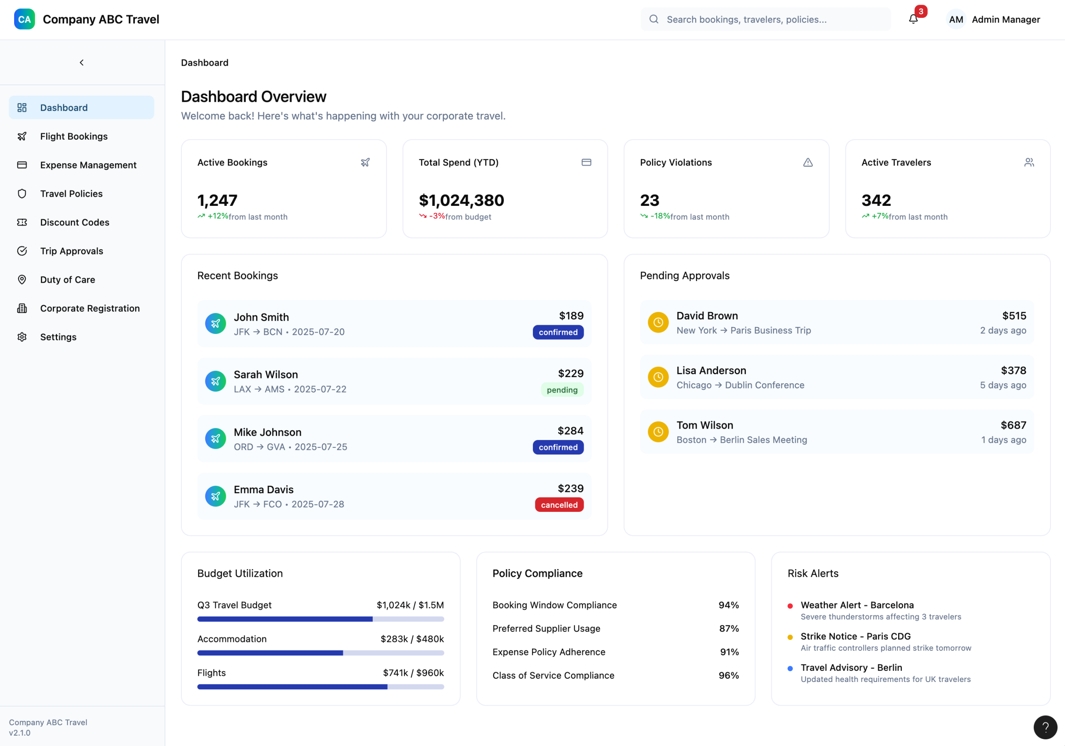The height and width of the screenshot is (746, 1065).
Task: Click the credit card icon in Total Spend card
Action: [586, 162]
